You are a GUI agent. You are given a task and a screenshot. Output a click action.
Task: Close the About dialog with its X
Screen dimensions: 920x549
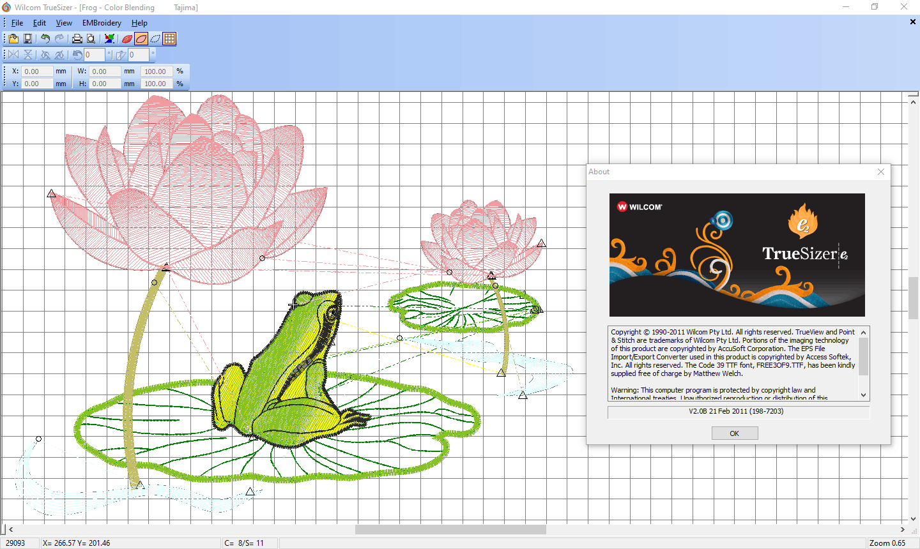point(881,172)
